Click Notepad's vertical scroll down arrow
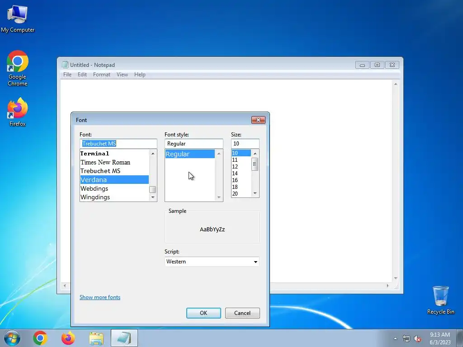The height and width of the screenshot is (347, 463). (396, 278)
